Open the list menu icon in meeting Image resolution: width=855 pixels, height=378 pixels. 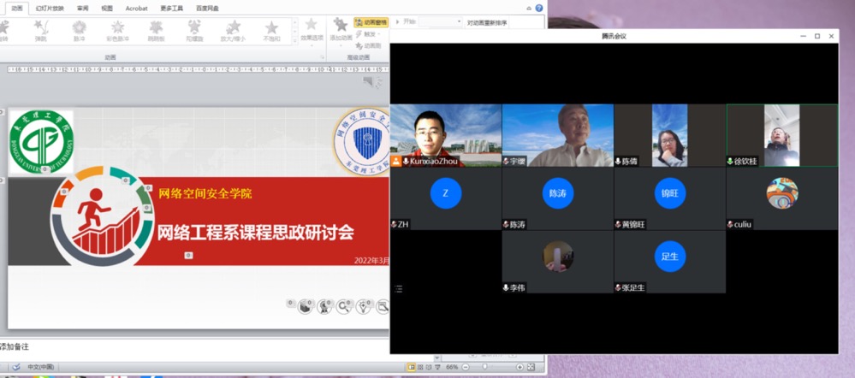point(399,289)
